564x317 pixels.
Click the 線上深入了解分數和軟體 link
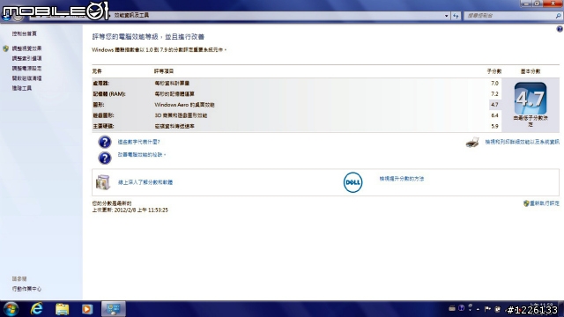[x=145, y=182]
